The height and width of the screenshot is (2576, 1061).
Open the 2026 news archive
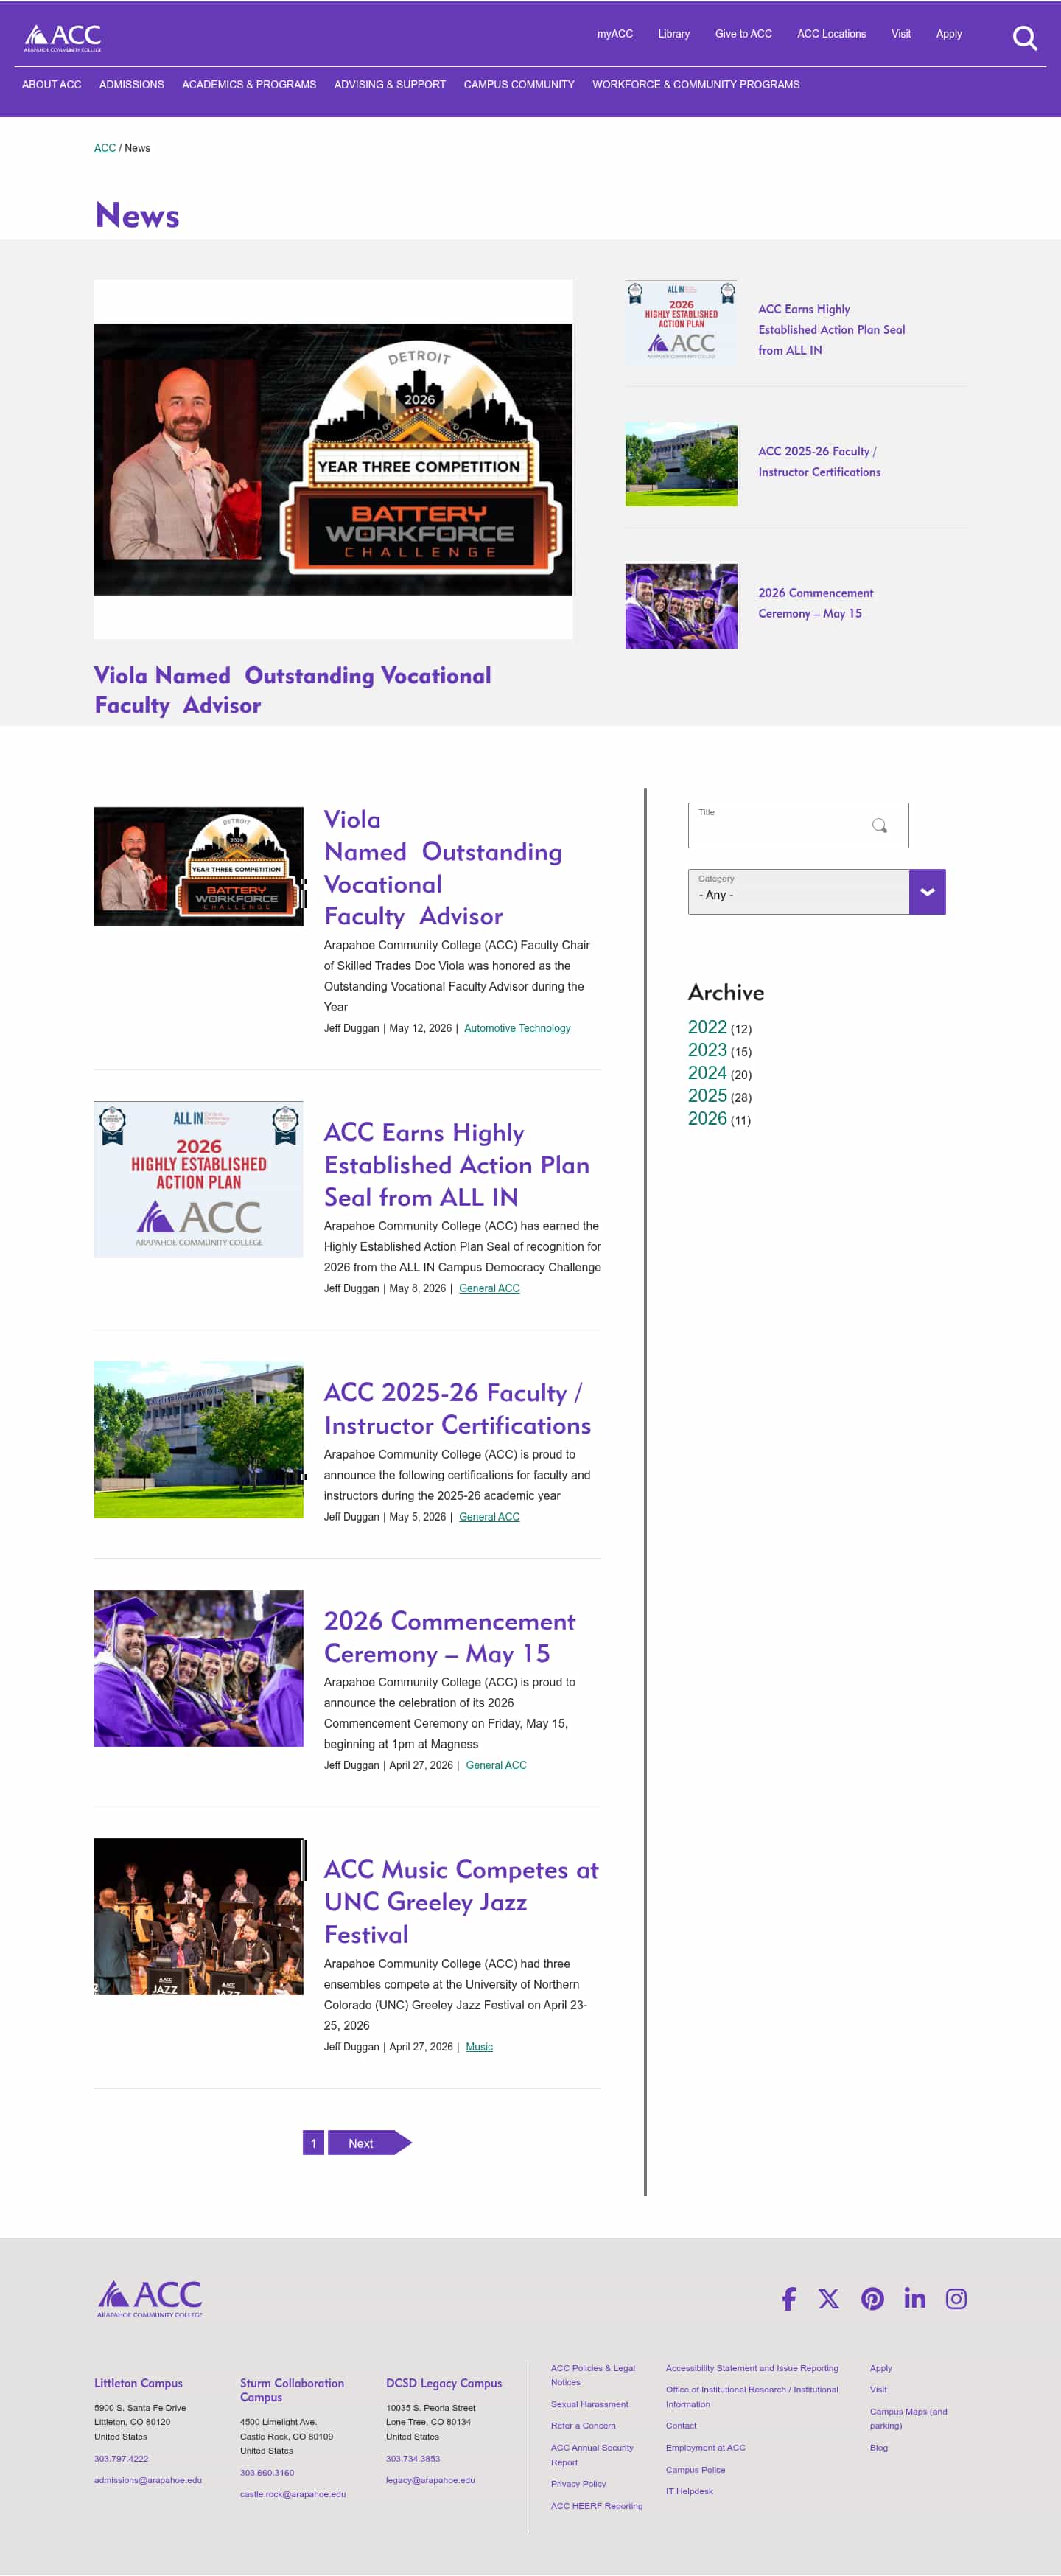coord(707,1119)
